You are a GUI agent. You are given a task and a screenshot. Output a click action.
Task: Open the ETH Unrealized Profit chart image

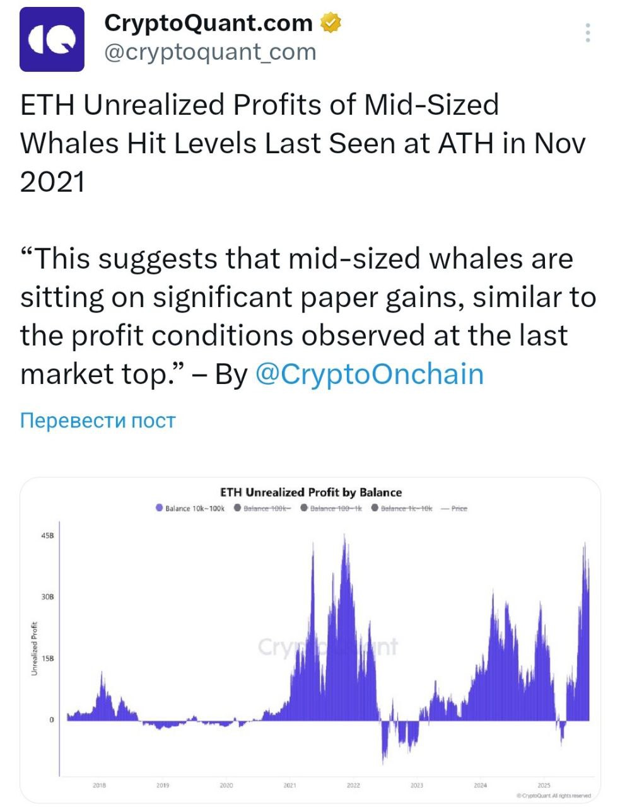click(310, 639)
